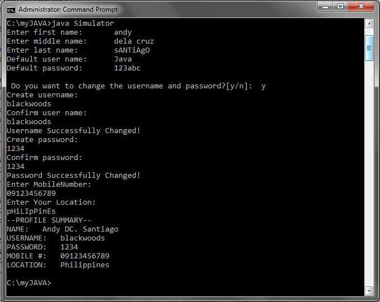Click 'Username Successfully Changed!' message line
The height and width of the screenshot is (302, 380).
[73, 131]
